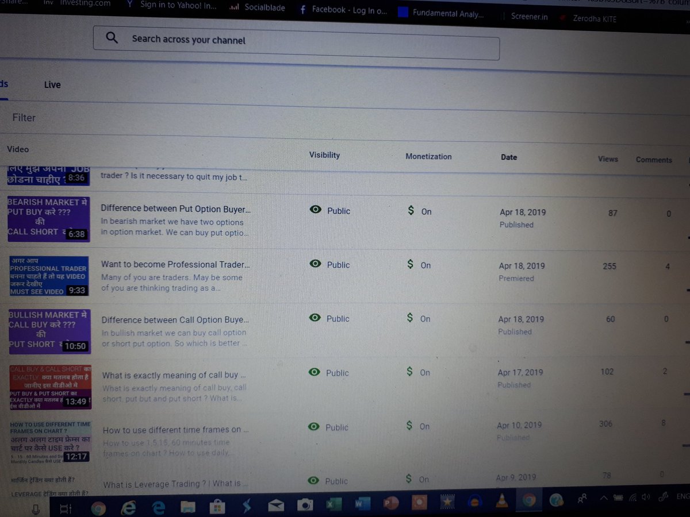The width and height of the screenshot is (690, 517).
Task: Click the taskbar microphone Cortana icon
Action: pos(36,508)
